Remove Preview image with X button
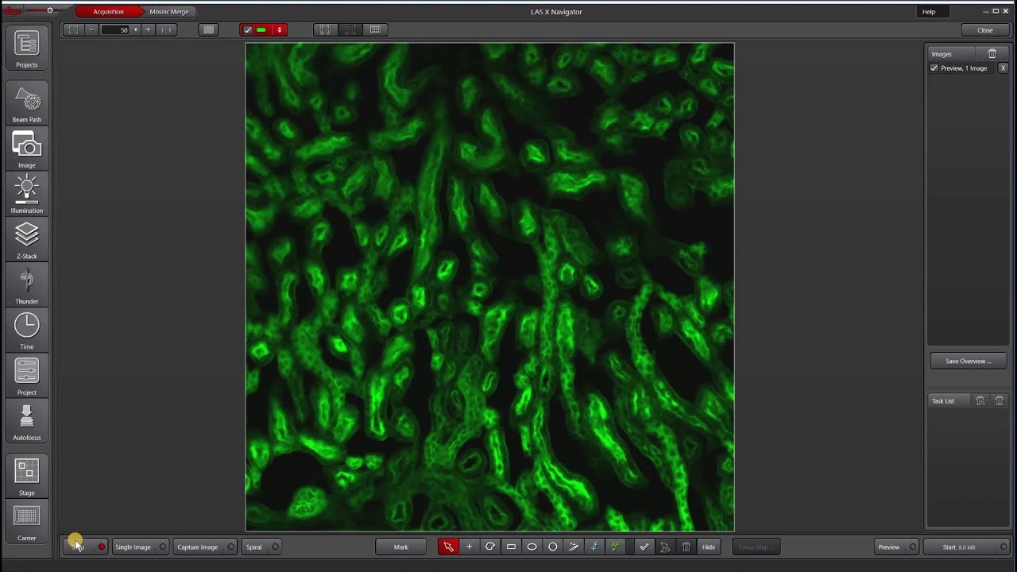This screenshot has width=1017, height=572. (x=1003, y=68)
